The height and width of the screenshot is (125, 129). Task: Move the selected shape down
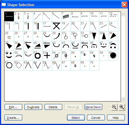click(x=93, y=107)
